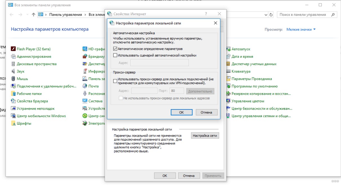Click the Настройка сети button
Screen dimensions: 341x185
pos(205,136)
